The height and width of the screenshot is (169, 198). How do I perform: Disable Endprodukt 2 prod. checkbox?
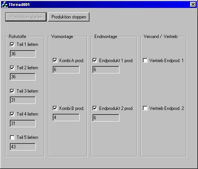95,108
